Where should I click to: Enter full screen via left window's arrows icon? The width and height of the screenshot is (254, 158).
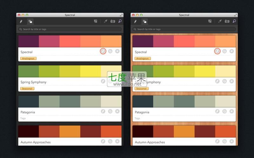coord(121,15)
